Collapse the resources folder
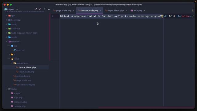This screenshot has height=111, width=197. click(x=6, y=42)
